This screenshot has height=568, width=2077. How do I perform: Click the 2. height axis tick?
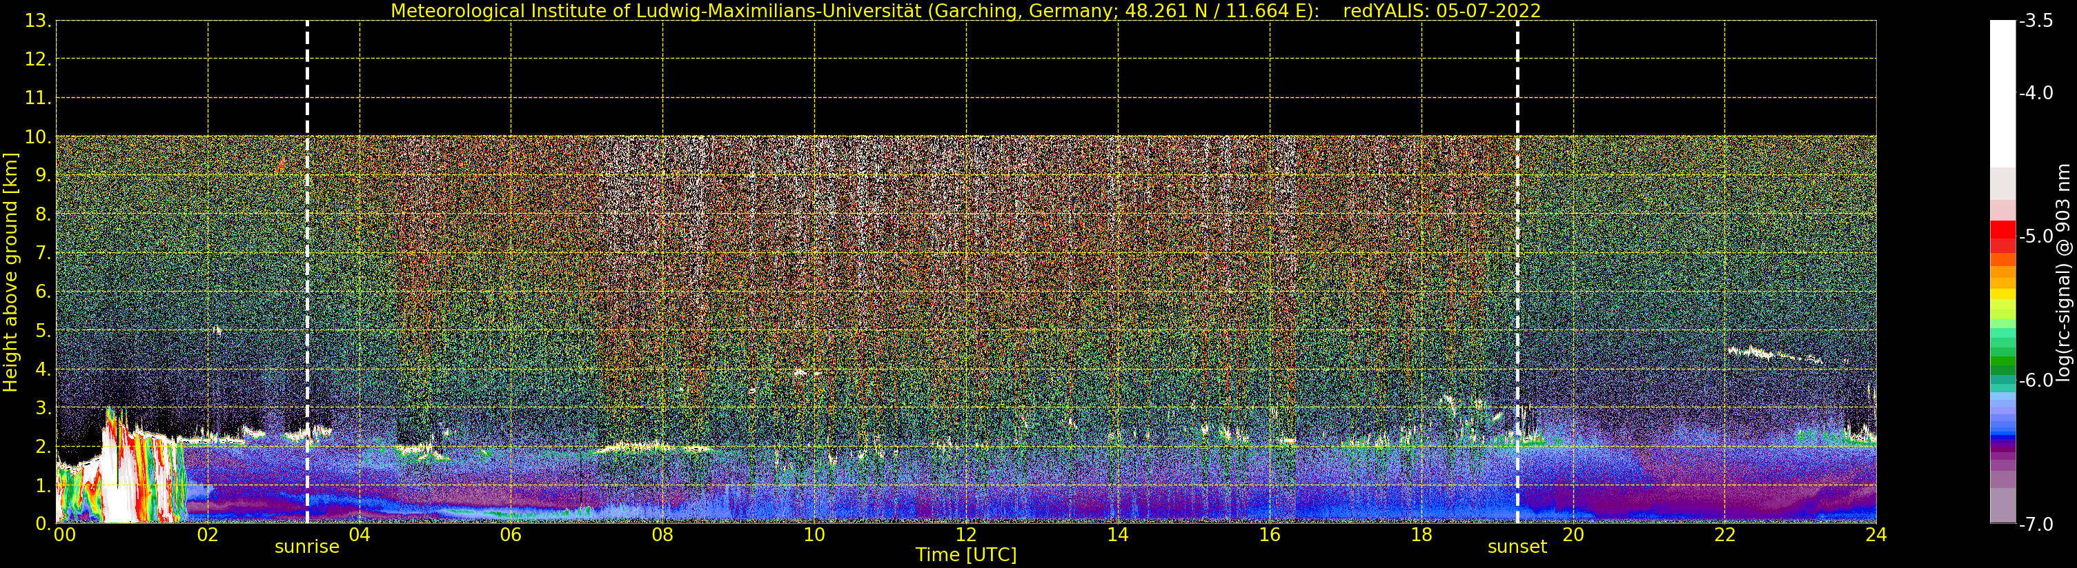pyautogui.click(x=43, y=447)
